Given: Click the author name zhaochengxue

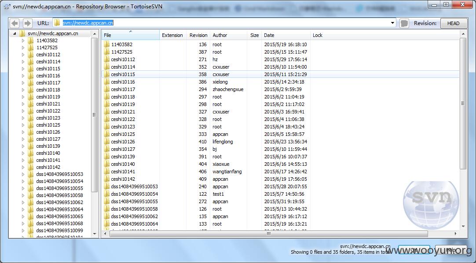Looking at the screenshot, I should pos(228,89).
